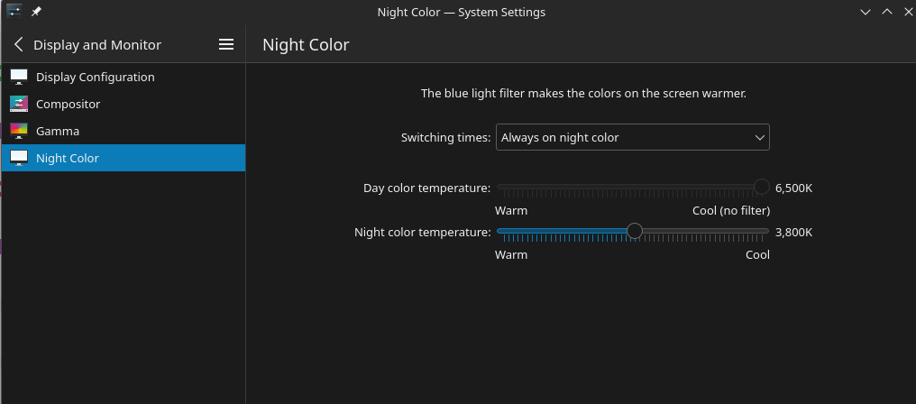Click the Night Color monitor icon

[x=19, y=158]
